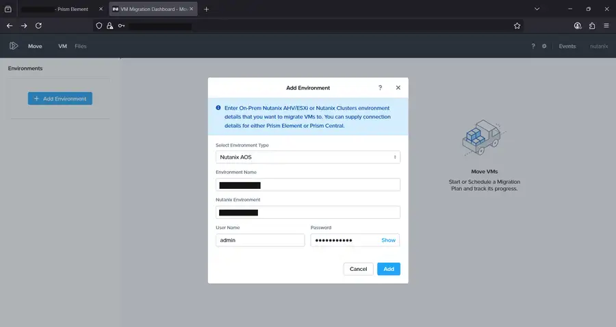Open the settings gear in Move header
Viewport: 616px width, 327px height.
[544, 46]
